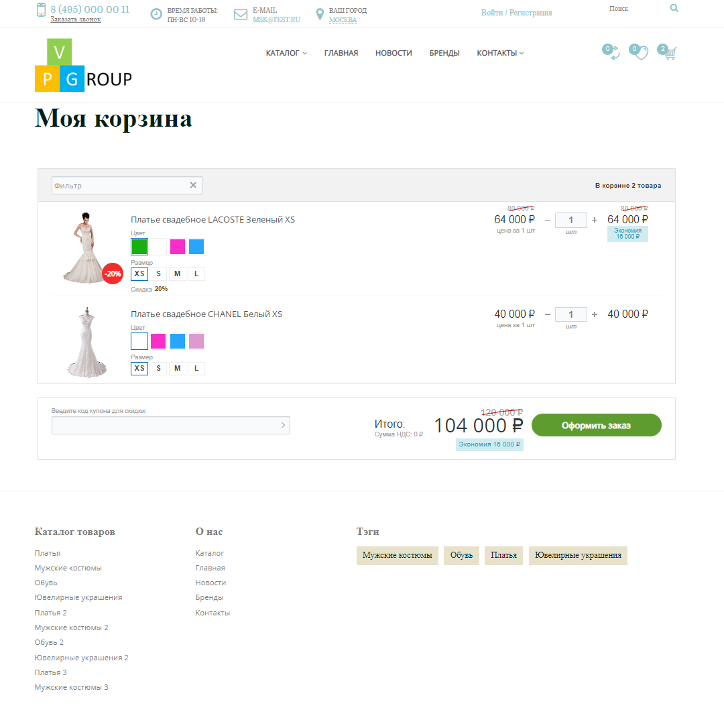Image resolution: width=724 pixels, height=724 pixels.
Task: Select size M for LACOSTE dress
Action: pyautogui.click(x=177, y=274)
